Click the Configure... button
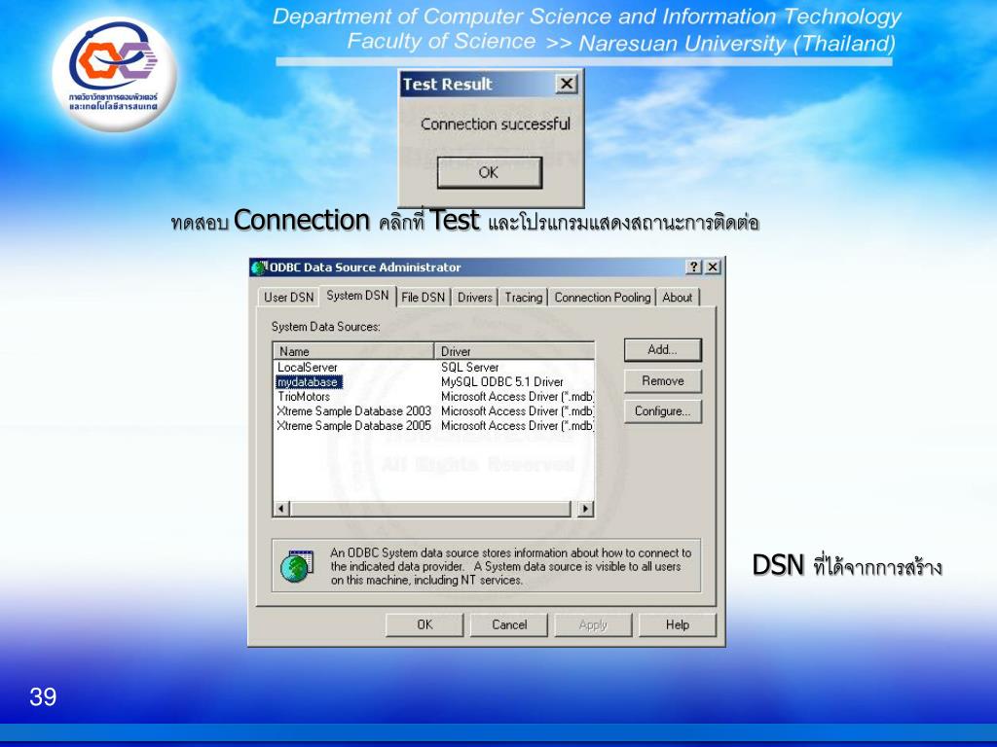The height and width of the screenshot is (747, 997). [662, 411]
